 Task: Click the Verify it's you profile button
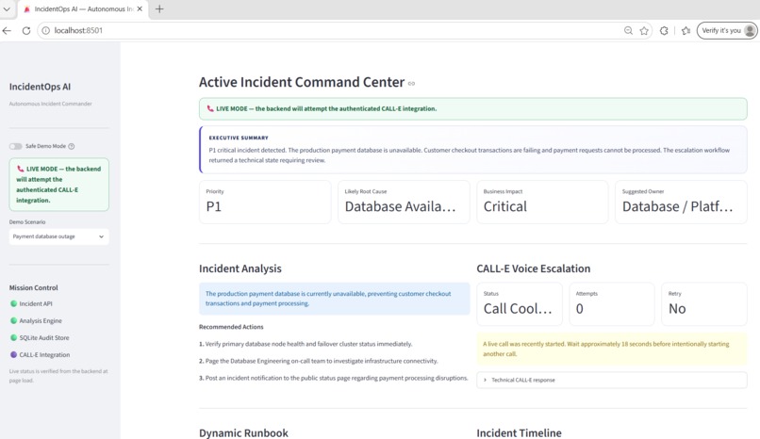pos(727,30)
